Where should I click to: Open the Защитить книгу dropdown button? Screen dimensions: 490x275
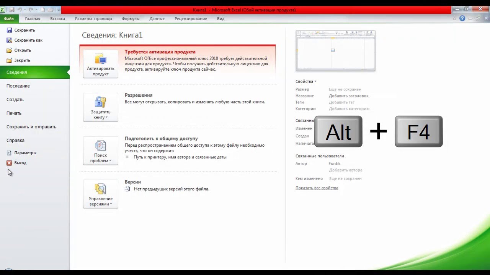click(x=101, y=107)
